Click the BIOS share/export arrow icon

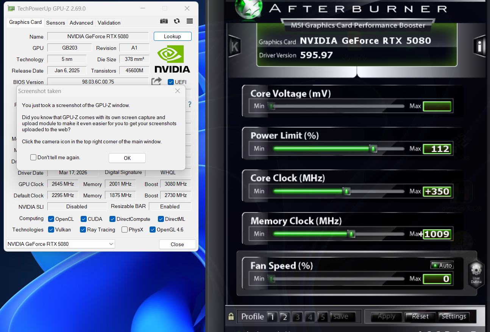click(x=156, y=81)
